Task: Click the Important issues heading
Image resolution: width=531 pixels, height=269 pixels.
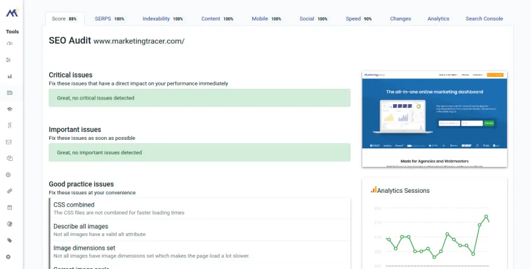Action: click(75, 129)
